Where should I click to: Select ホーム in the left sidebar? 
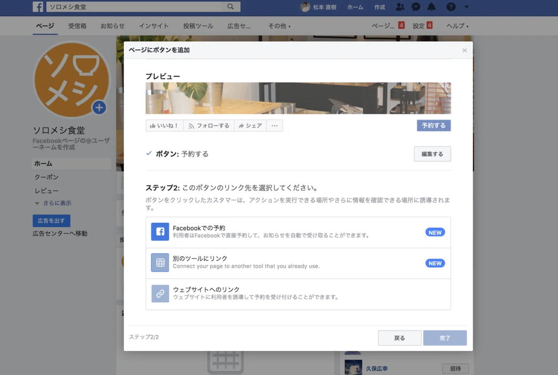[72, 164]
